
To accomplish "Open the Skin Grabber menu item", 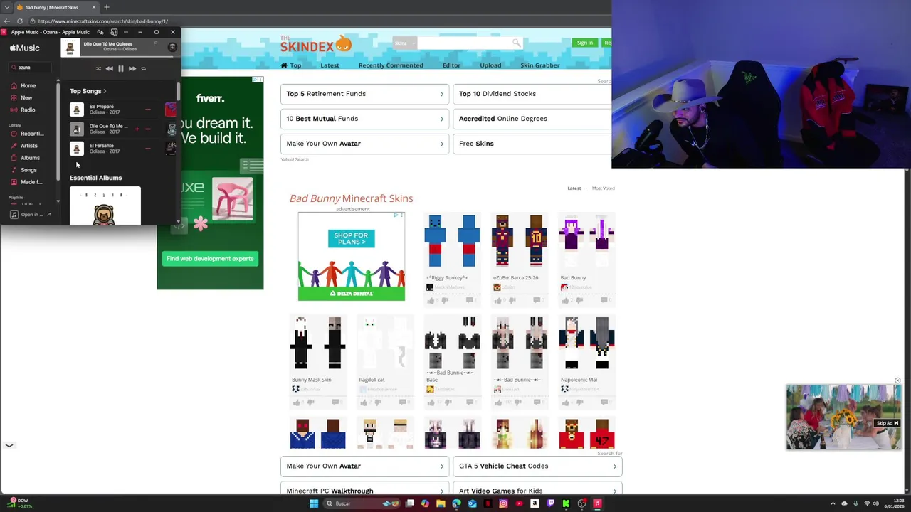I will (x=540, y=65).
